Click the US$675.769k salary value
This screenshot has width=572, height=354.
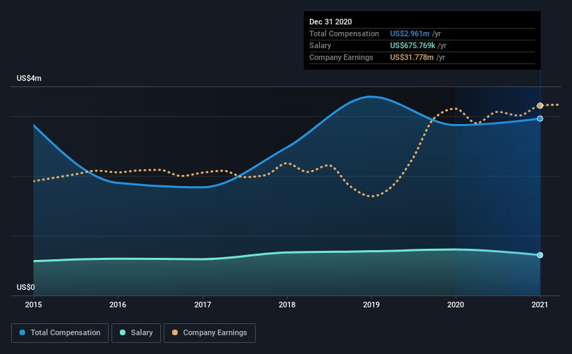412,45
